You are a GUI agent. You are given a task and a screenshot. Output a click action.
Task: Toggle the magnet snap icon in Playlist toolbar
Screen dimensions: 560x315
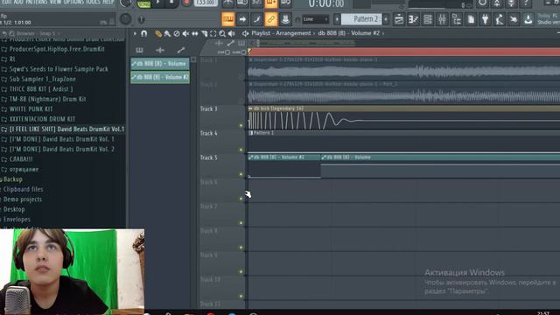point(143,33)
